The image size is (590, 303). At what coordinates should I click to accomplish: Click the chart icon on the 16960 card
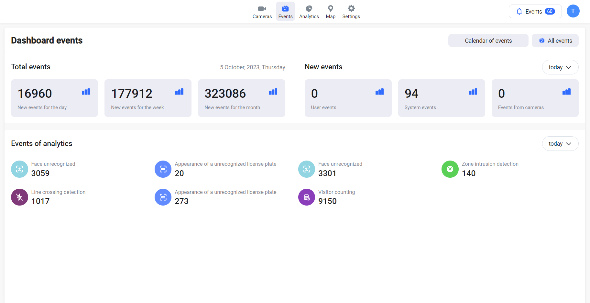click(86, 92)
